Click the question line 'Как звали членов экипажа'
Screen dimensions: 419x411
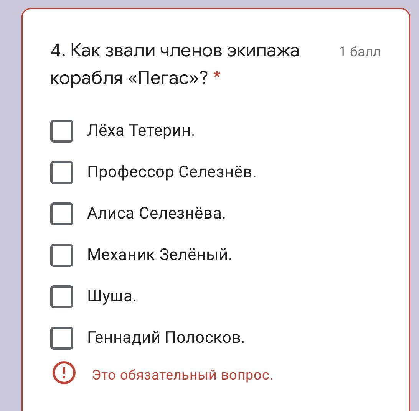coord(175,51)
